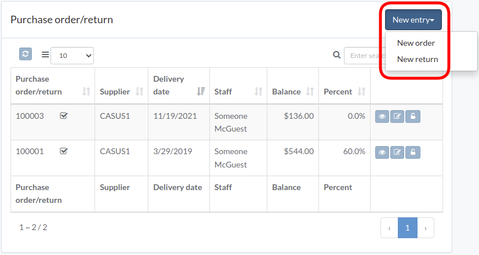
Task: Click the Percent footer label
Action: point(338,187)
